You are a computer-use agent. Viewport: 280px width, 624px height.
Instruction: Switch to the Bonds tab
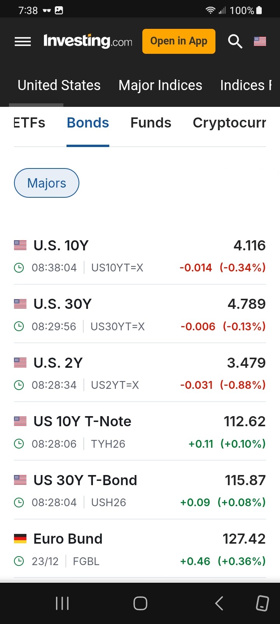88,123
